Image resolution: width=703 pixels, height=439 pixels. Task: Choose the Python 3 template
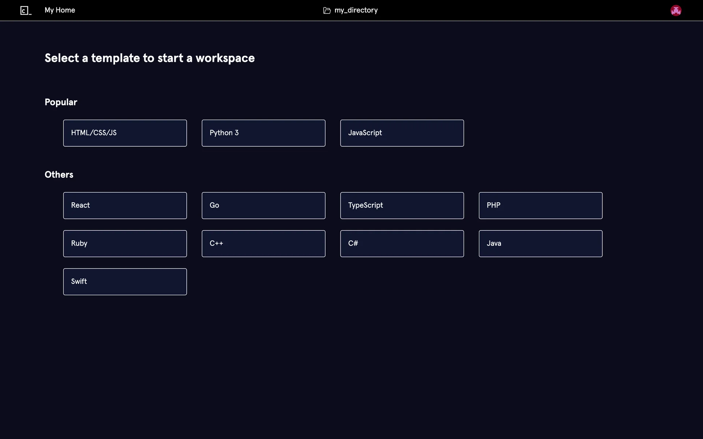coord(263,133)
